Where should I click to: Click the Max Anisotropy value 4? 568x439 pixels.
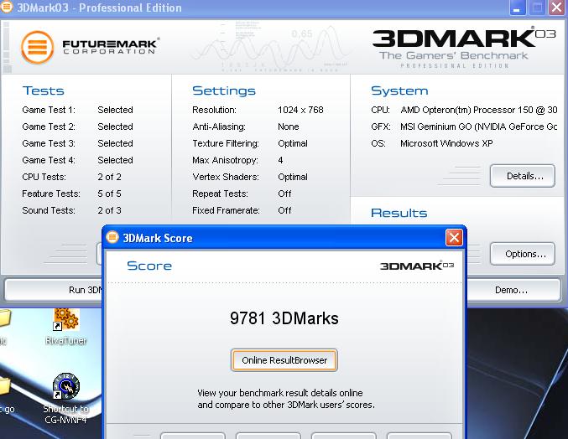280,160
